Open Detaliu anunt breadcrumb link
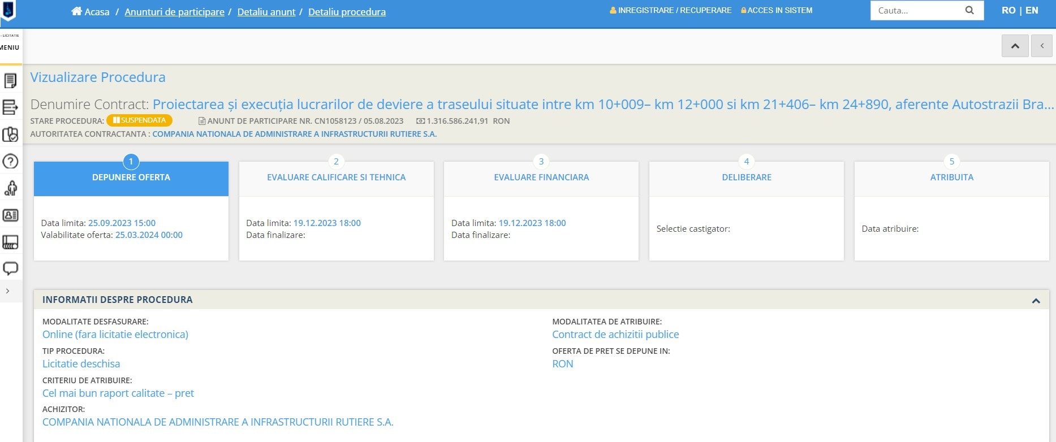 (x=266, y=12)
